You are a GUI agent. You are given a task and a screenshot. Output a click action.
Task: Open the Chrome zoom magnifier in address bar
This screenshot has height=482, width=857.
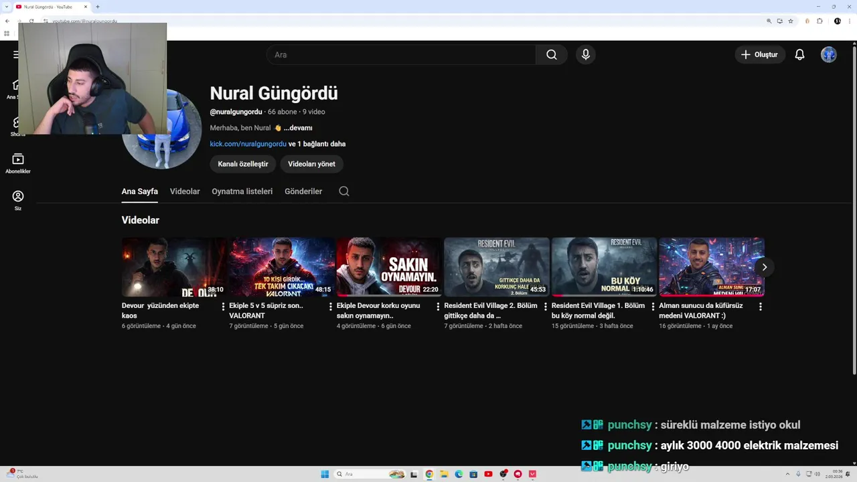pos(769,21)
